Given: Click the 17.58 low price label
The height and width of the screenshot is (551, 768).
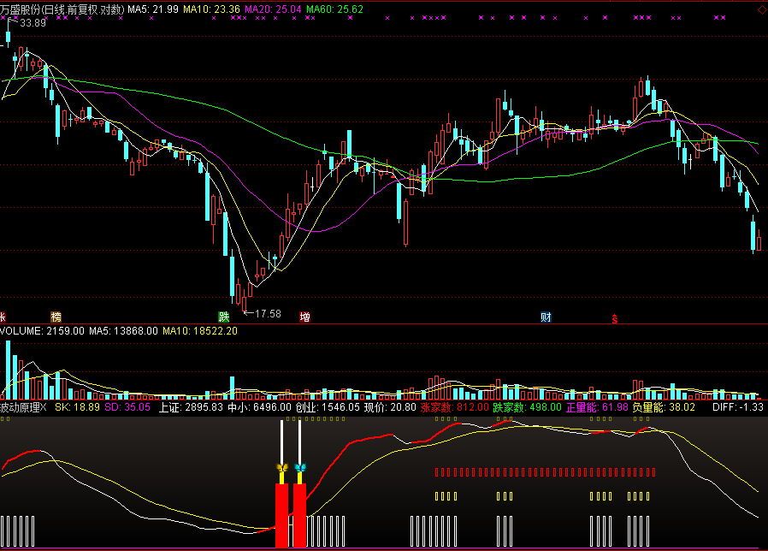Looking at the screenshot, I should pos(268,314).
